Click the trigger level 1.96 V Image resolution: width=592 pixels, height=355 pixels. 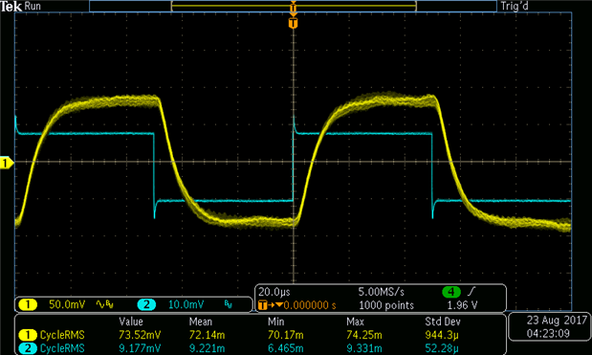point(462,305)
